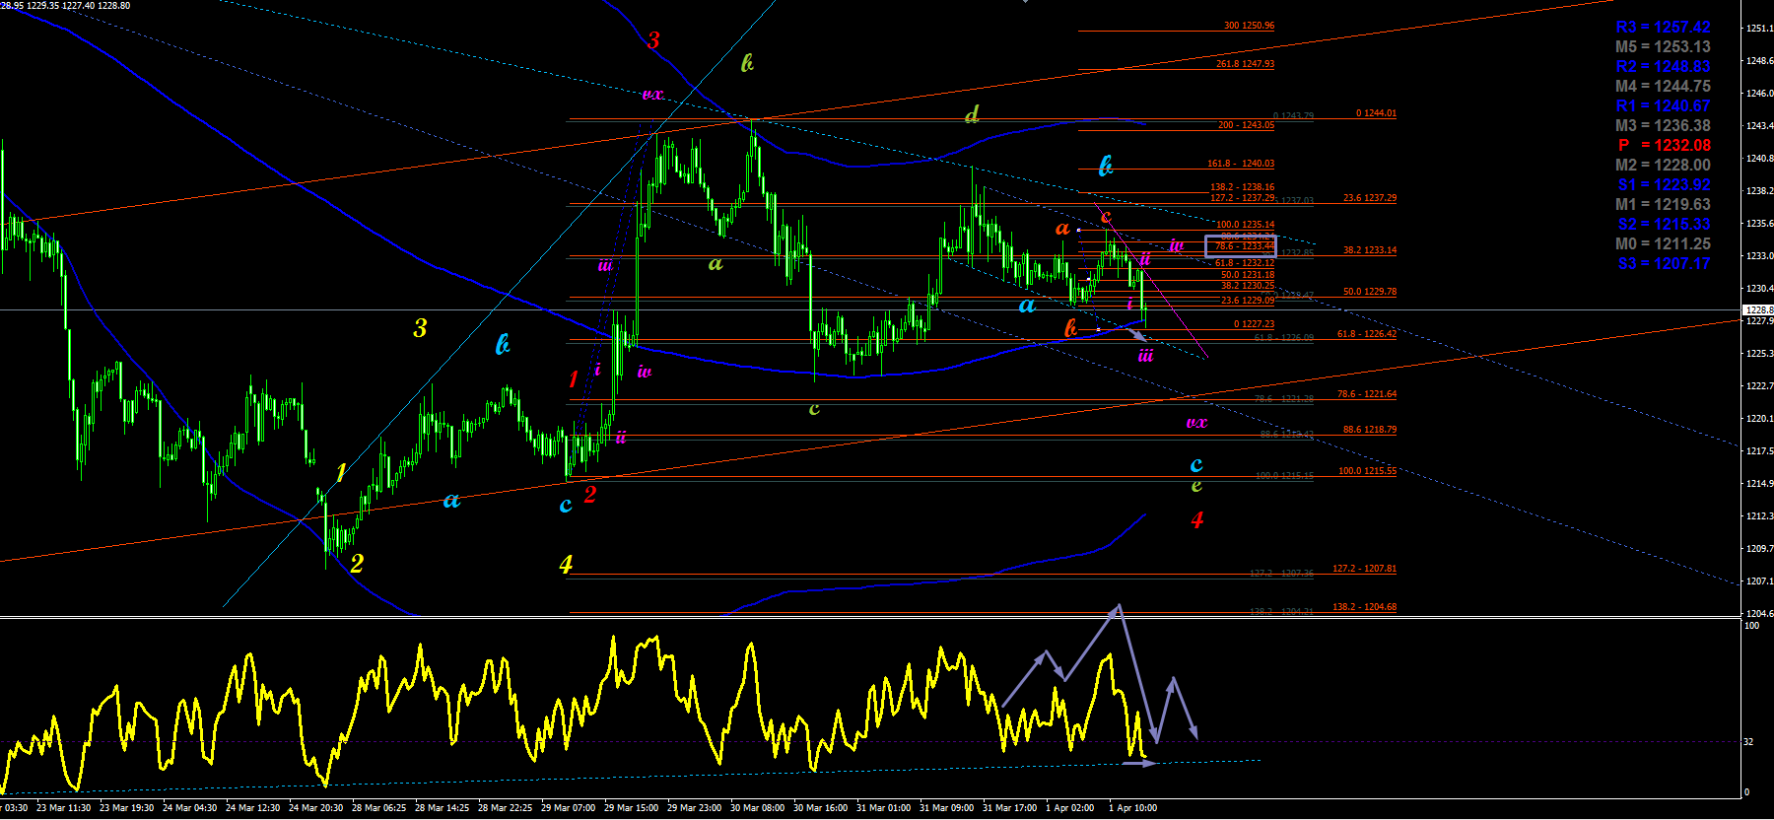
Task: Click the highlighted current price tag on the price axis
Action: (x=1759, y=309)
